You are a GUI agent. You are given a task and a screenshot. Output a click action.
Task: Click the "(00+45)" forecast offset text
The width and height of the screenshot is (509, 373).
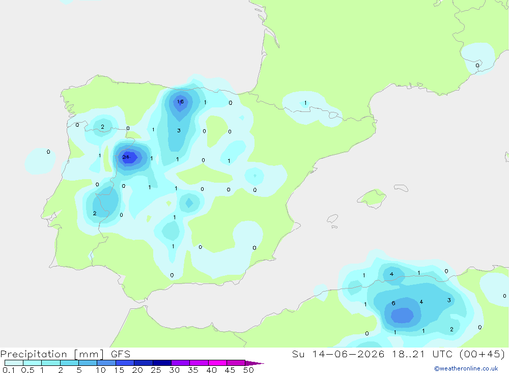pos(483,354)
